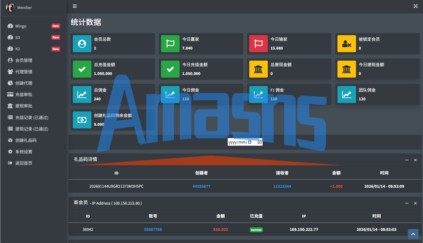Click the 今日提现金额 bank icon

coord(347,69)
